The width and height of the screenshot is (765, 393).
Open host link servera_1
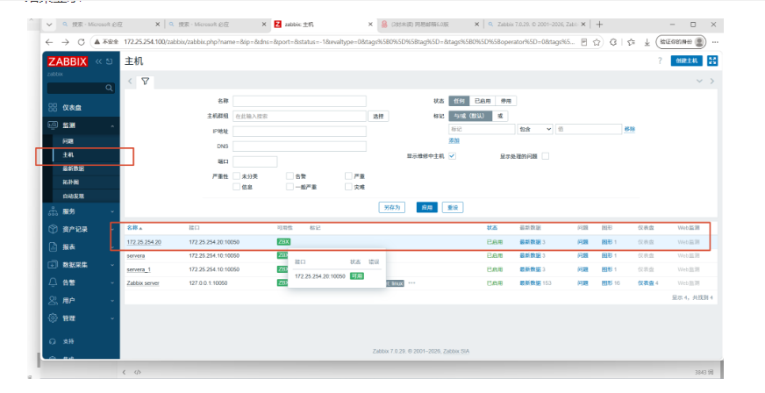click(x=139, y=269)
